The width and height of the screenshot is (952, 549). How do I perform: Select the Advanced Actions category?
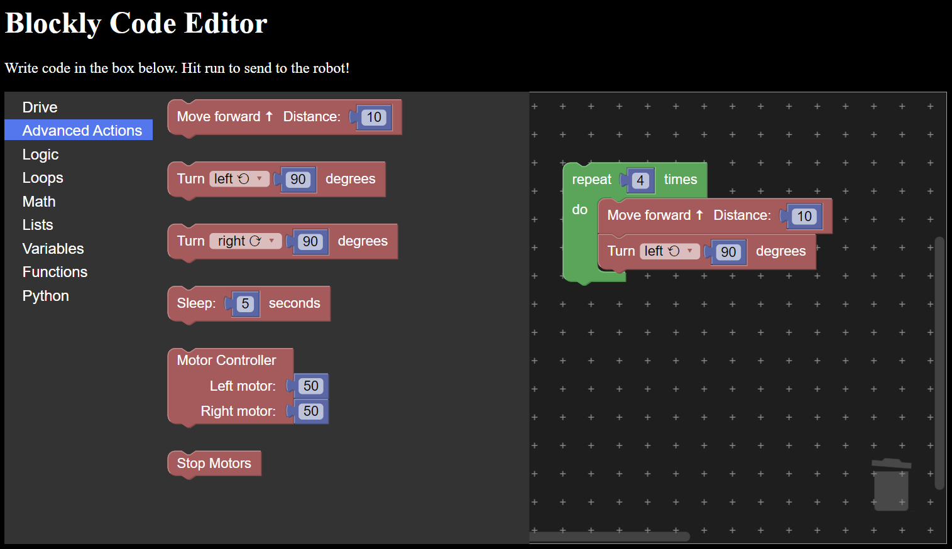pyautogui.click(x=79, y=130)
